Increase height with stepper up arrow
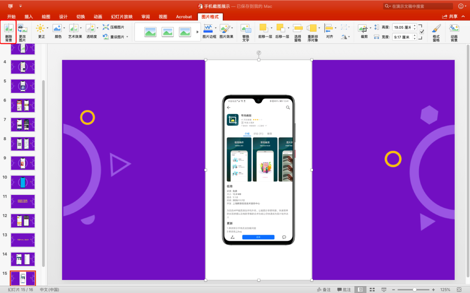Viewport: 470px width, 293px height. 415,26
